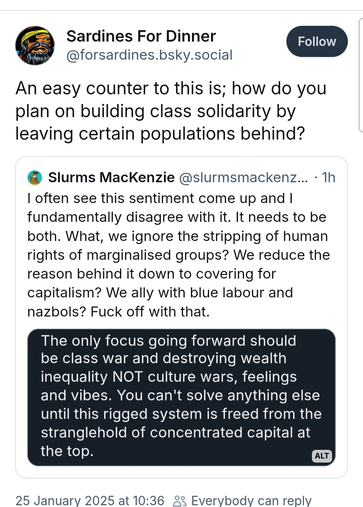Open Slurms MacKenzie's profile name
The width and height of the screenshot is (363, 507).
coord(111,177)
